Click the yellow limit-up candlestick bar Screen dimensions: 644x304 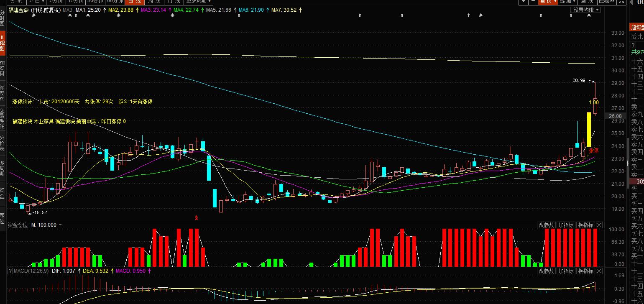[589, 129]
